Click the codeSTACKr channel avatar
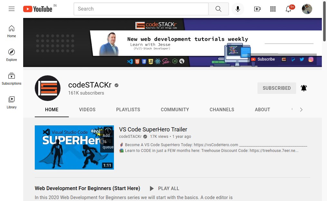Viewport: 327px width, 201px height. click(48, 88)
